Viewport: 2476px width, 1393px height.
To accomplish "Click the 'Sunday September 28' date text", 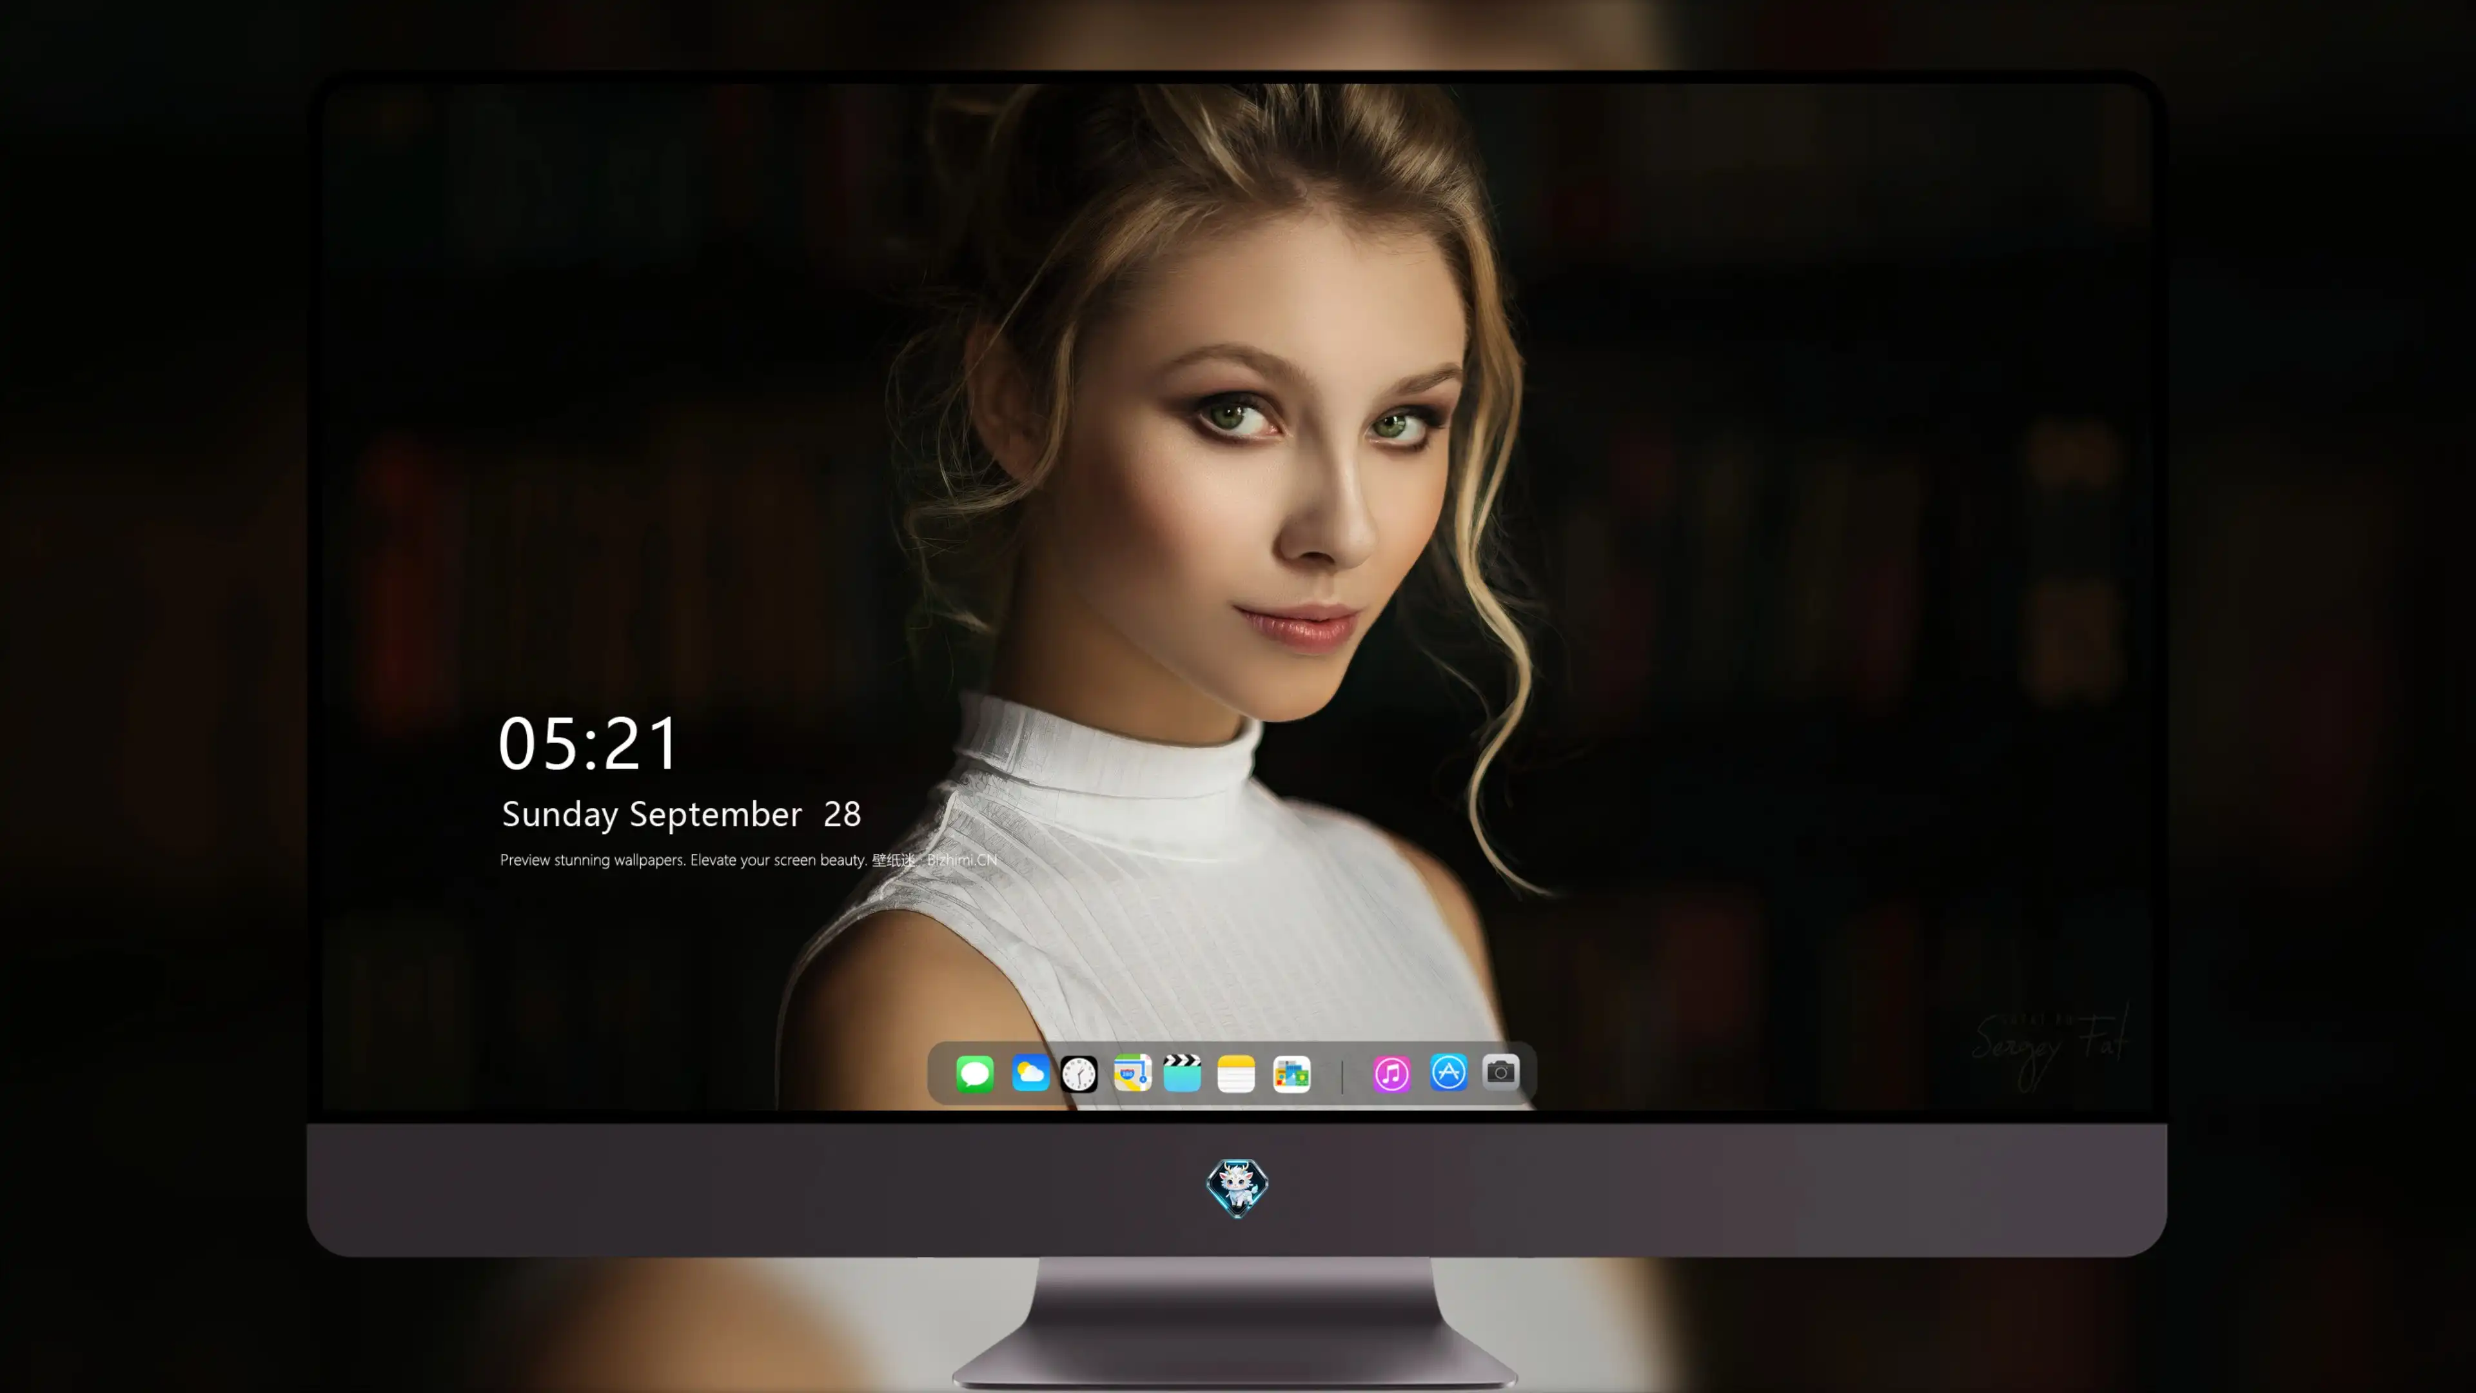I will click(x=682, y=815).
